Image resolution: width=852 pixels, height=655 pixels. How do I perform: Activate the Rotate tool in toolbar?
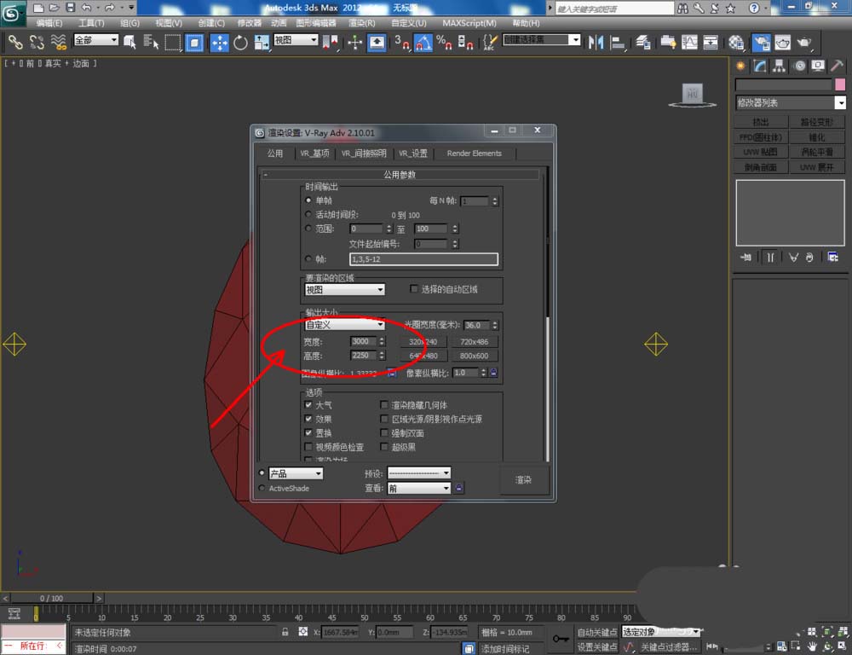point(240,43)
